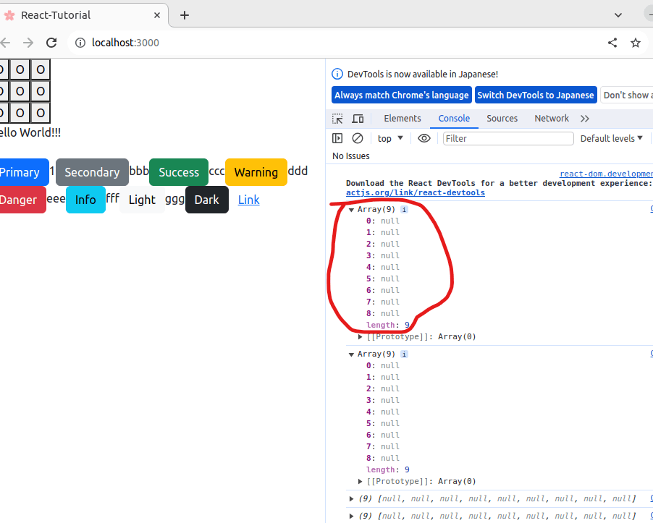Viewport: 653px width, 523px height.
Task: Select the Console tab
Action: point(454,119)
